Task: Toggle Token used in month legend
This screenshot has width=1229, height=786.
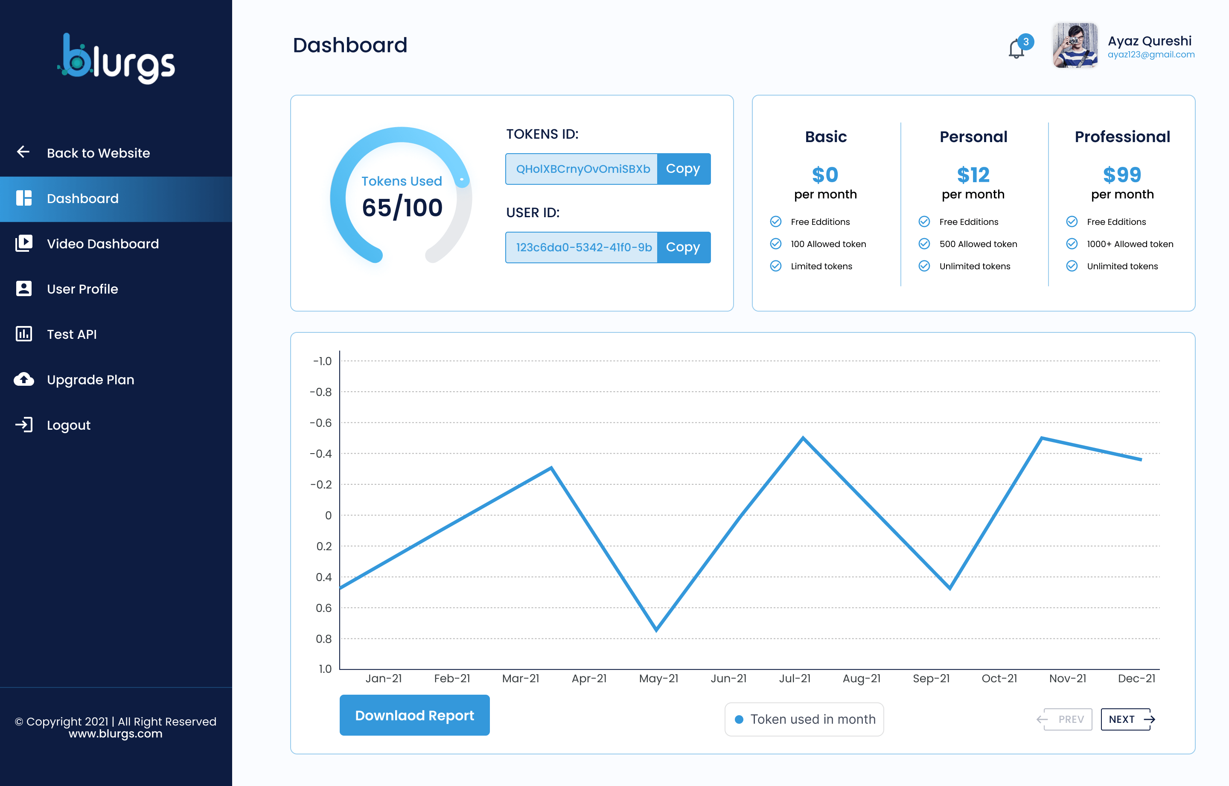Action: pos(804,719)
